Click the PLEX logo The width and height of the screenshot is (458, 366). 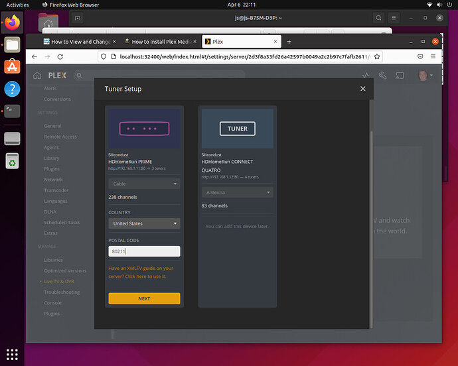click(57, 76)
